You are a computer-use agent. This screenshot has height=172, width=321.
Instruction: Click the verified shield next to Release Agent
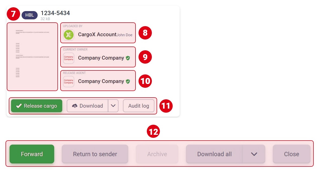click(128, 81)
